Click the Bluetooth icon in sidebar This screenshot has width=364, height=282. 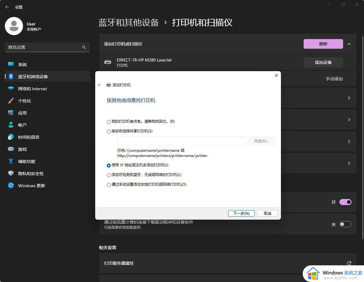point(11,76)
